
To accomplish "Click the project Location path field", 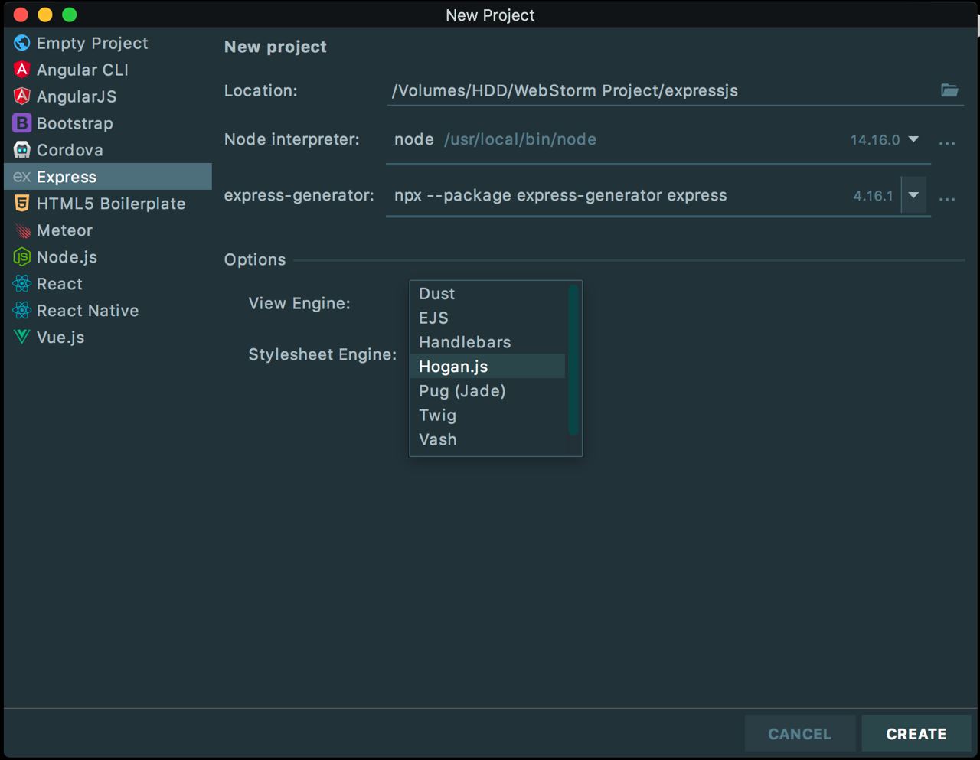I will coord(658,90).
